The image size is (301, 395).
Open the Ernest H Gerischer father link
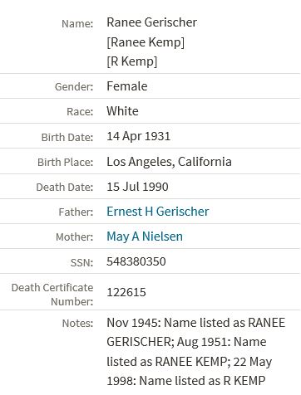[x=158, y=212]
